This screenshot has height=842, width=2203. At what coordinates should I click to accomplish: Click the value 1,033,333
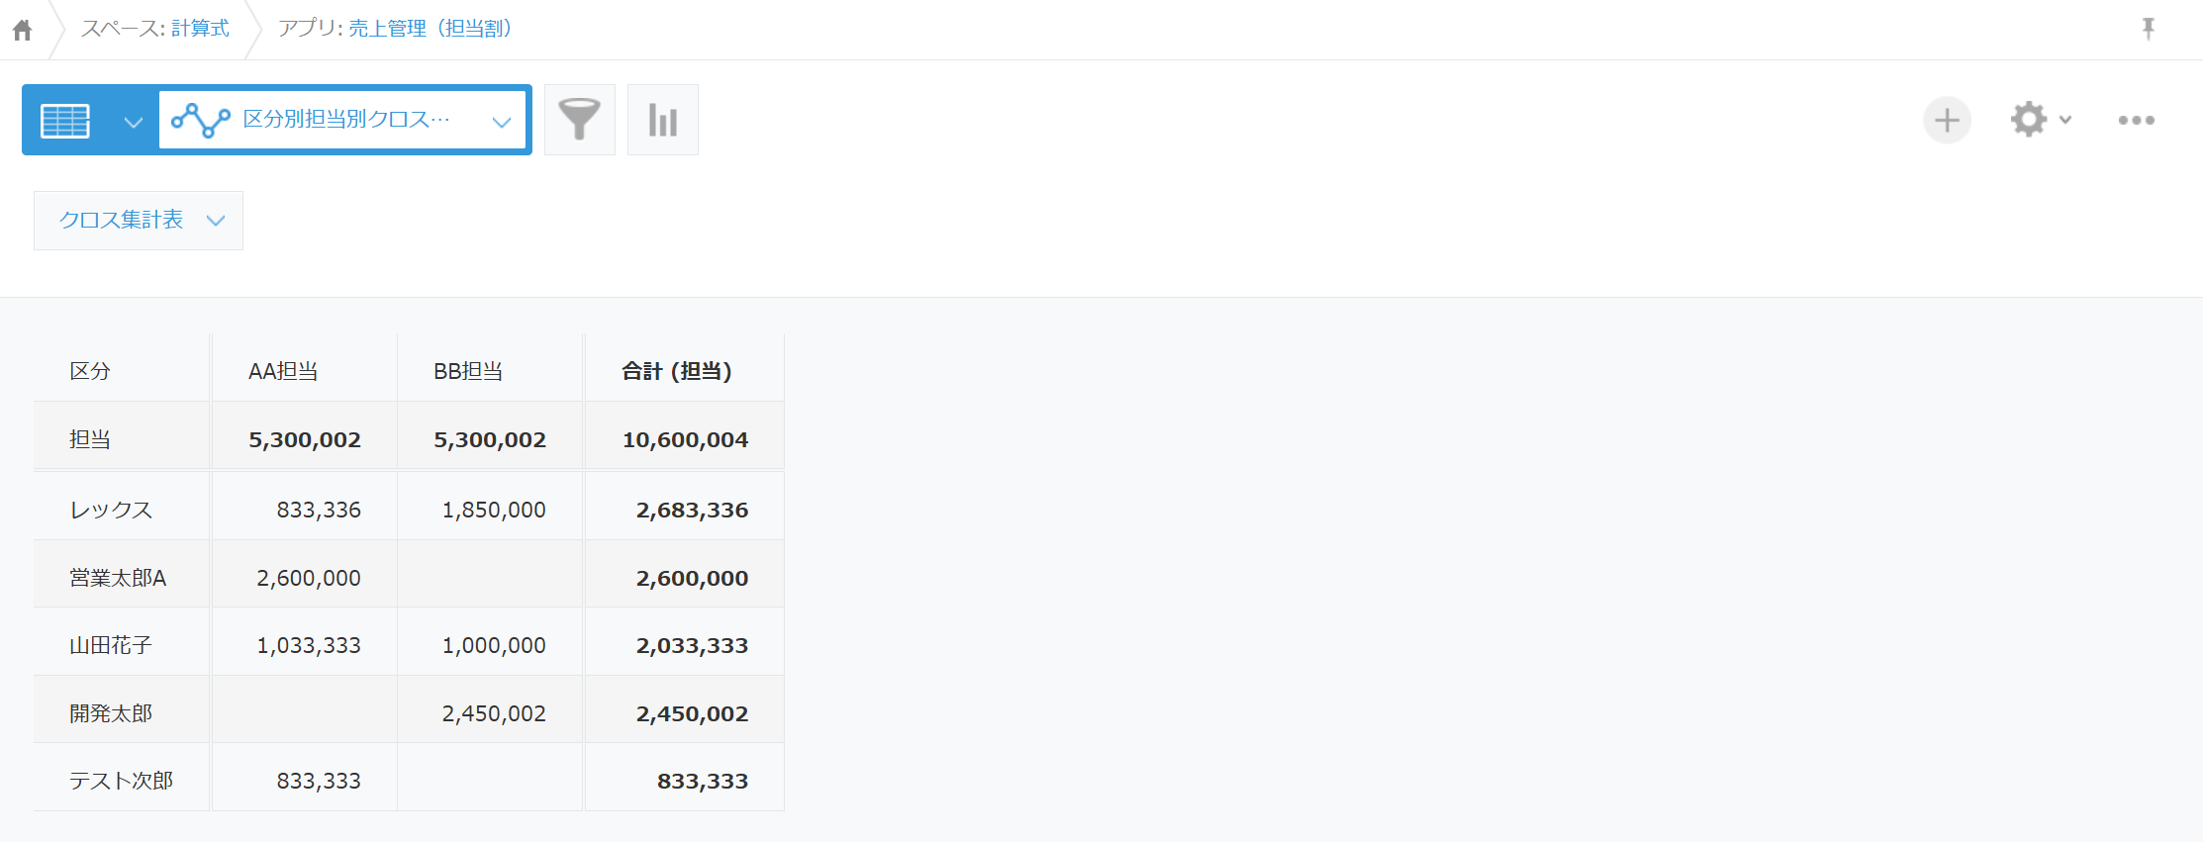click(x=309, y=645)
